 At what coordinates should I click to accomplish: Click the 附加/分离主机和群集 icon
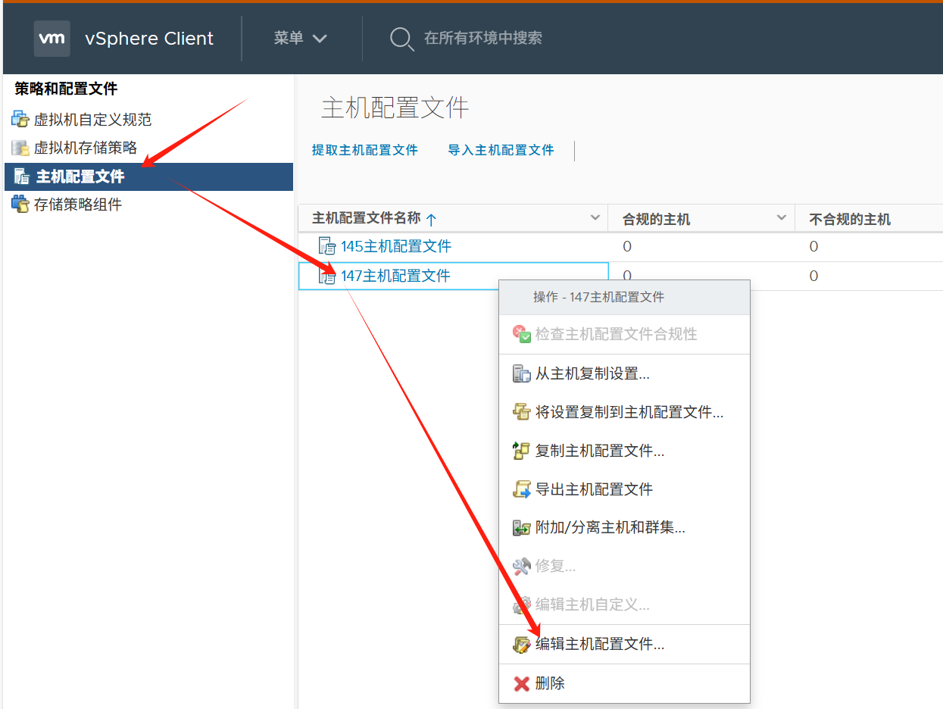(x=522, y=528)
